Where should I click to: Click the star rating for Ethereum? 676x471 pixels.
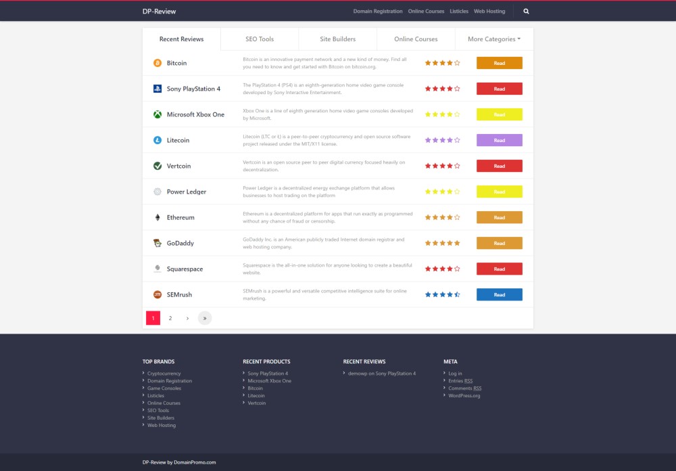pyautogui.click(x=442, y=217)
